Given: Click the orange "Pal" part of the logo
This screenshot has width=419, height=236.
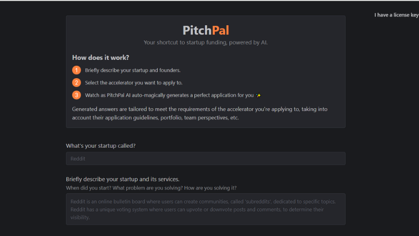Looking at the screenshot, I should coord(220,30).
